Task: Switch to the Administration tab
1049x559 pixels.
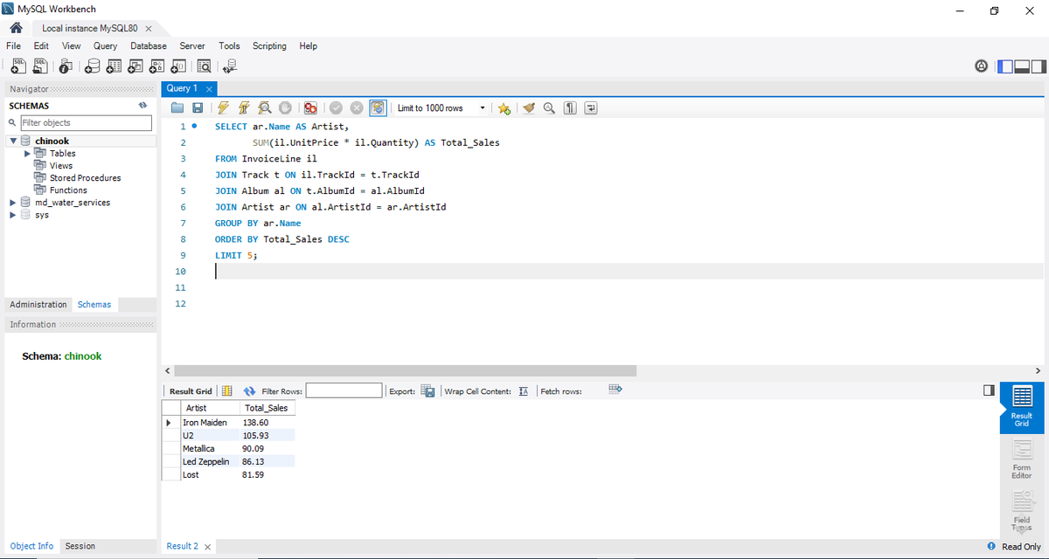Action: 38,304
